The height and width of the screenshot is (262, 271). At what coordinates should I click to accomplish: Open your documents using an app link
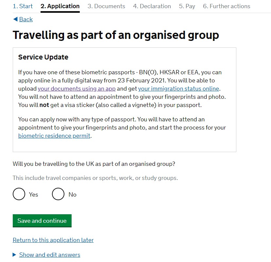pyautogui.click(x=76, y=89)
